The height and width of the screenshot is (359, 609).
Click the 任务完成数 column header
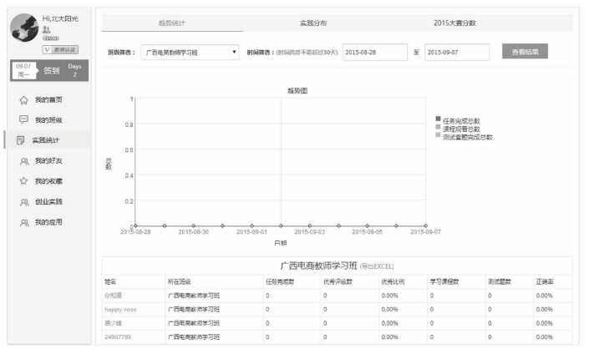coord(280,281)
